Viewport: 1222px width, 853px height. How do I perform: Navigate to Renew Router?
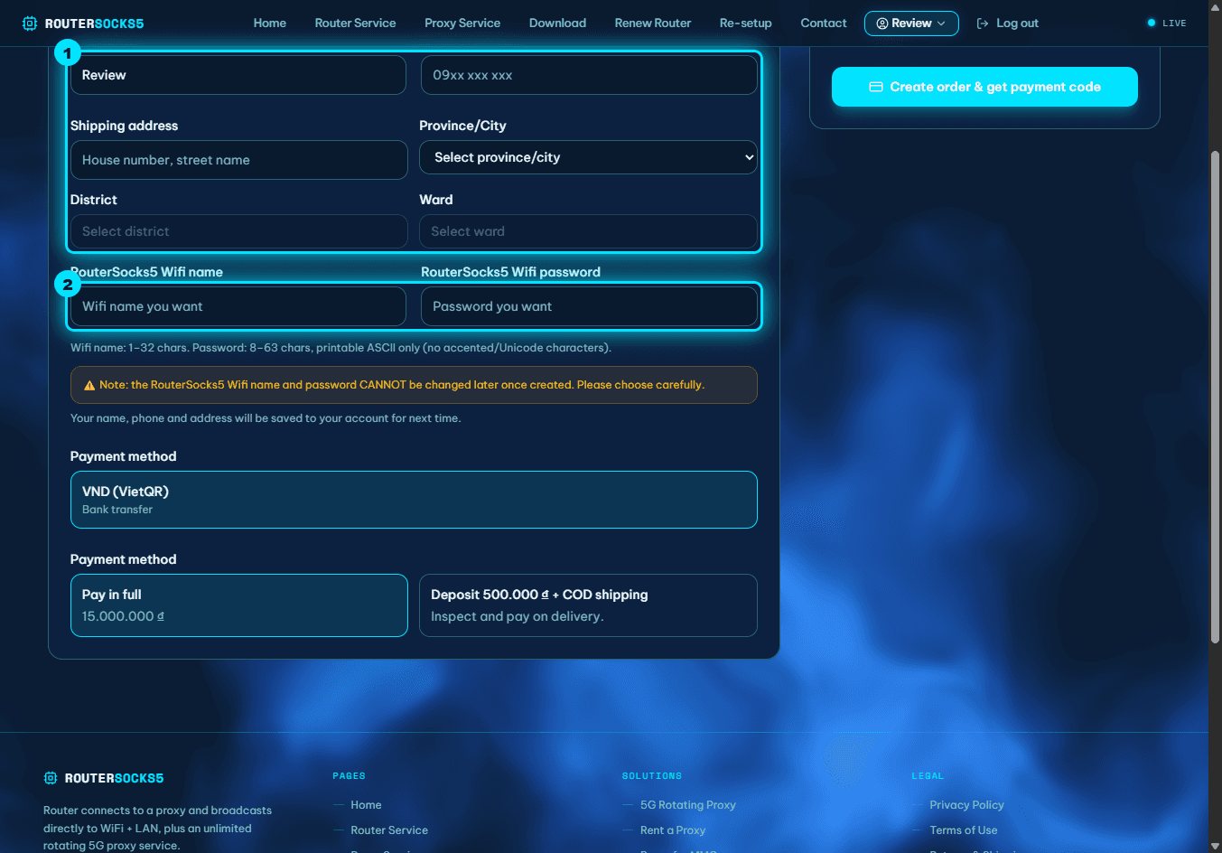point(653,23)
